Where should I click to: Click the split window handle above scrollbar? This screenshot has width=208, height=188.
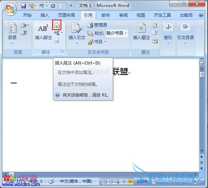click(202, 58)
